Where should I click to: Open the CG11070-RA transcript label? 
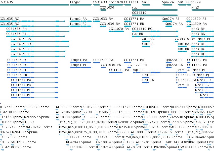click(119, 29)
